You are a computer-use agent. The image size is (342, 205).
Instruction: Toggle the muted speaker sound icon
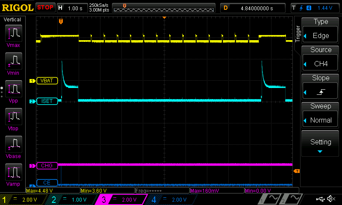pos(331,199)
